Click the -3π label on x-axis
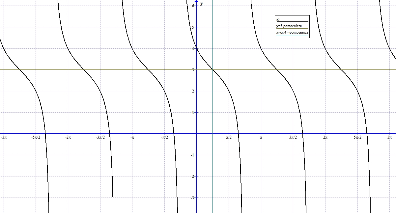Viewport: 396px width, 213px height. [4, 137]
